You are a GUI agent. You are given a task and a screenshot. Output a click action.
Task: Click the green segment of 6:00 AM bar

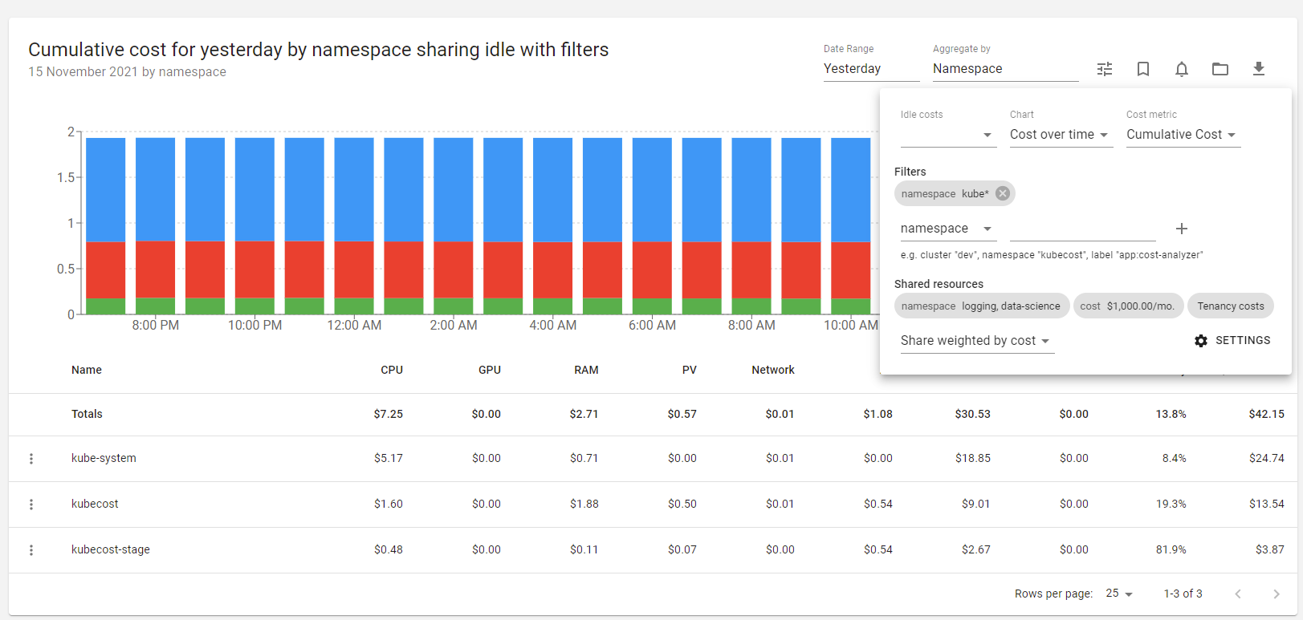pyautogui.click(x=652, y=306)
